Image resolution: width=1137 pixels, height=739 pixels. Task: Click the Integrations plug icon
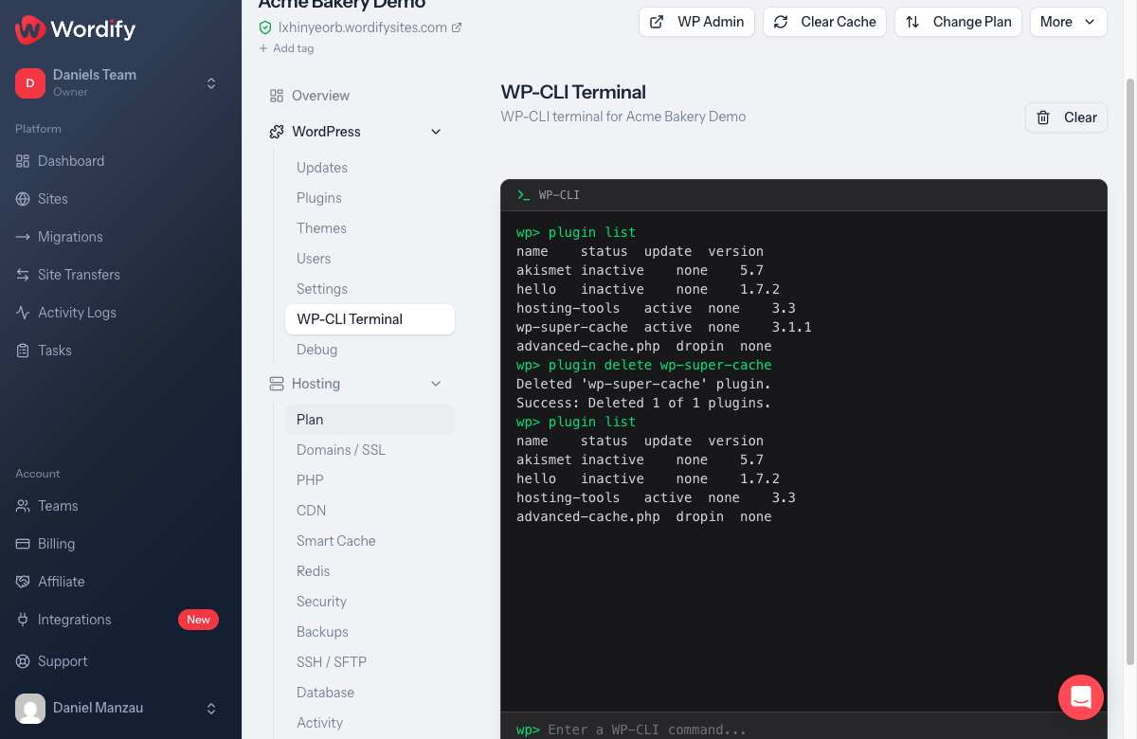point(23,620)
